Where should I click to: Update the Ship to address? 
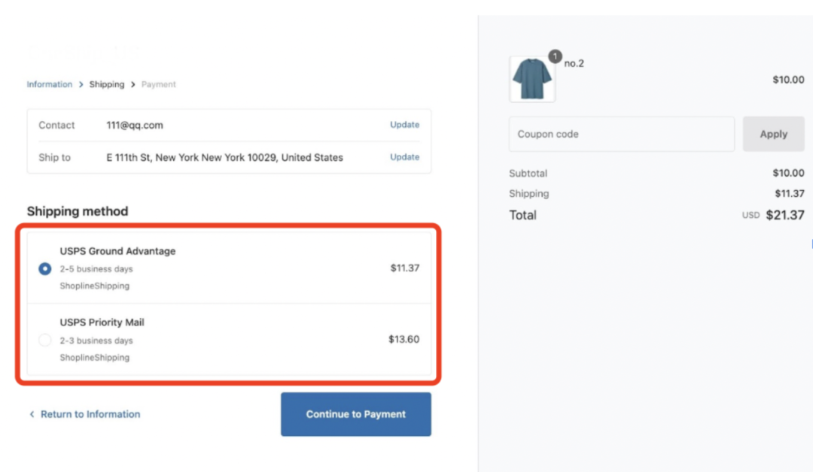coord(404,157)
